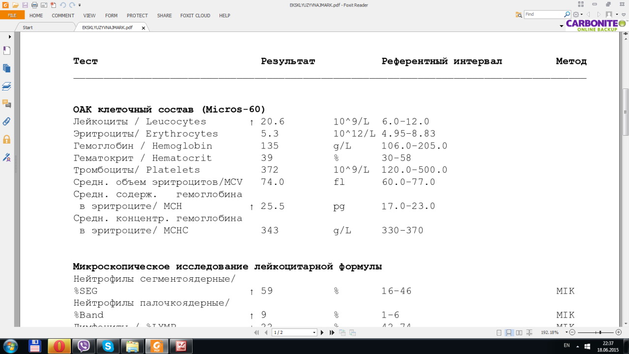Click the Carbonite Online Backup banner
The height and width of the screenshot is (354, 629).
(x=596, y=25)
